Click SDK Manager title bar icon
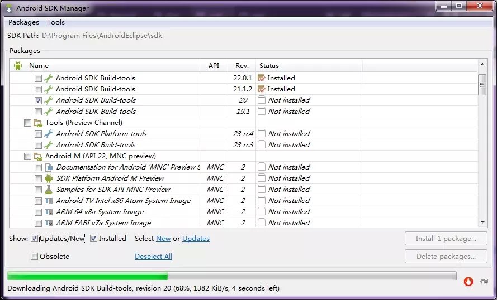 (x=9, y=8)
